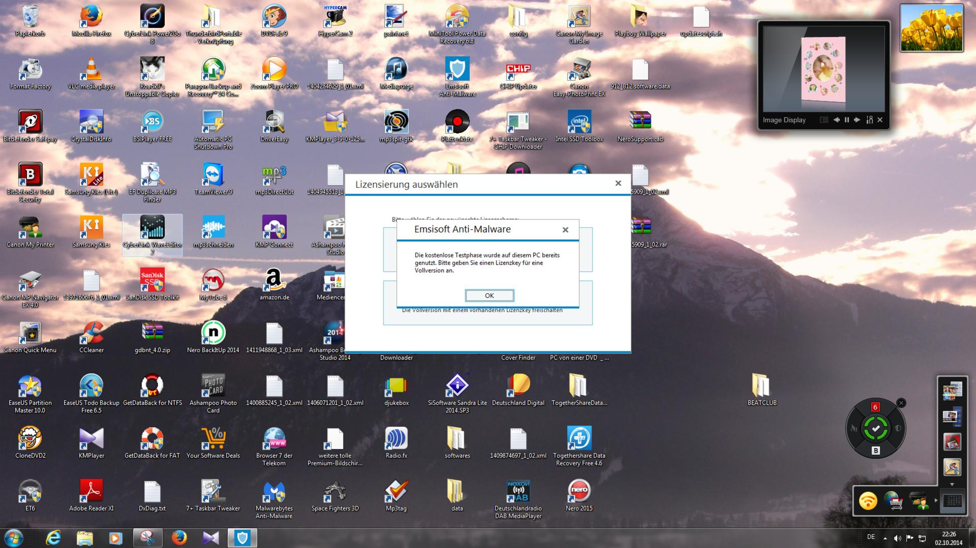Viewport: 976px width, 548px height.
Task: Select the gdbnt_4.0.zip archive file
Action: point(152,338)
